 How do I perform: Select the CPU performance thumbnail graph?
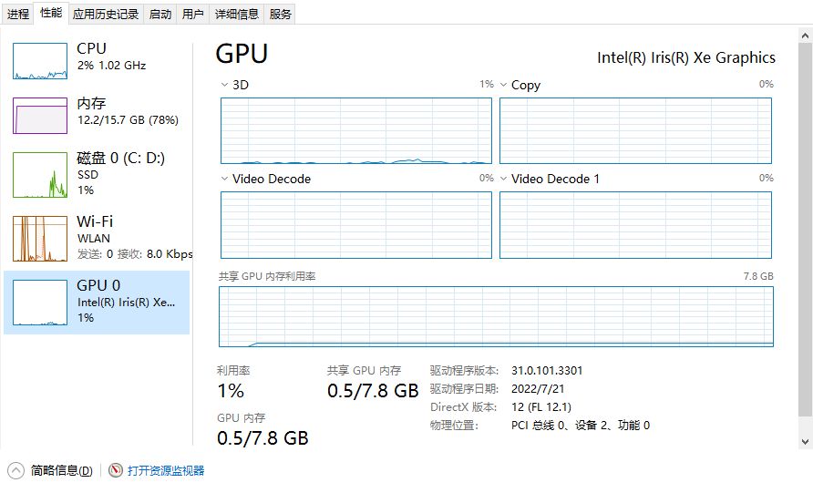click(x=40, y=61)
